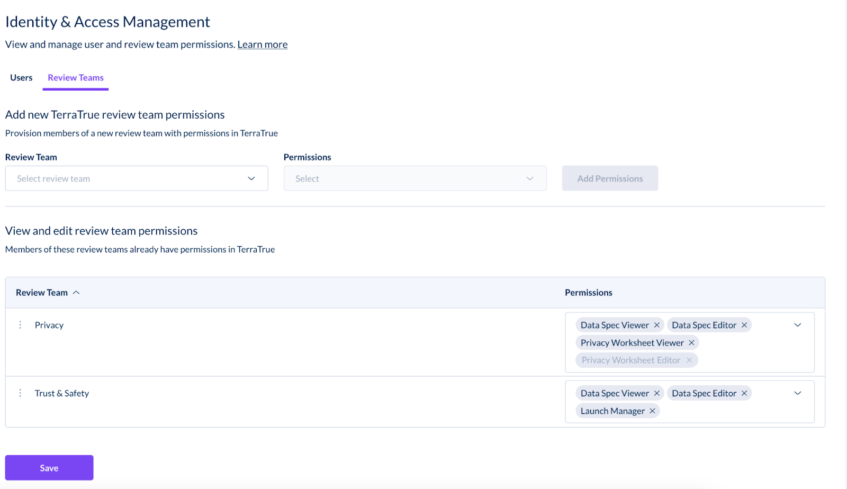Click the Launch Manager tag label

tap(612, 411)
